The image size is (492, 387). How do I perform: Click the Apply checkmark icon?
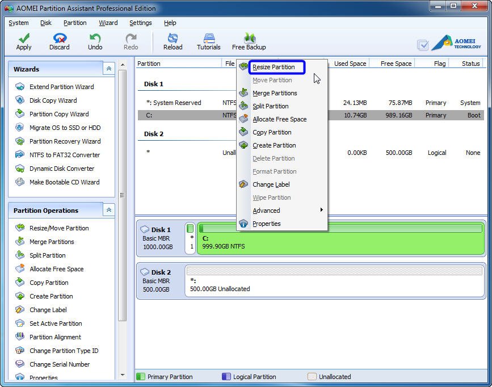point(24,38)
